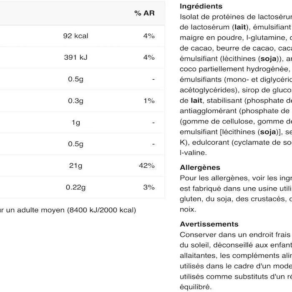The height and width of the screenshot is (292, 292).
Task: Click the 391 kJ energy value
Action: pos(76,57)
